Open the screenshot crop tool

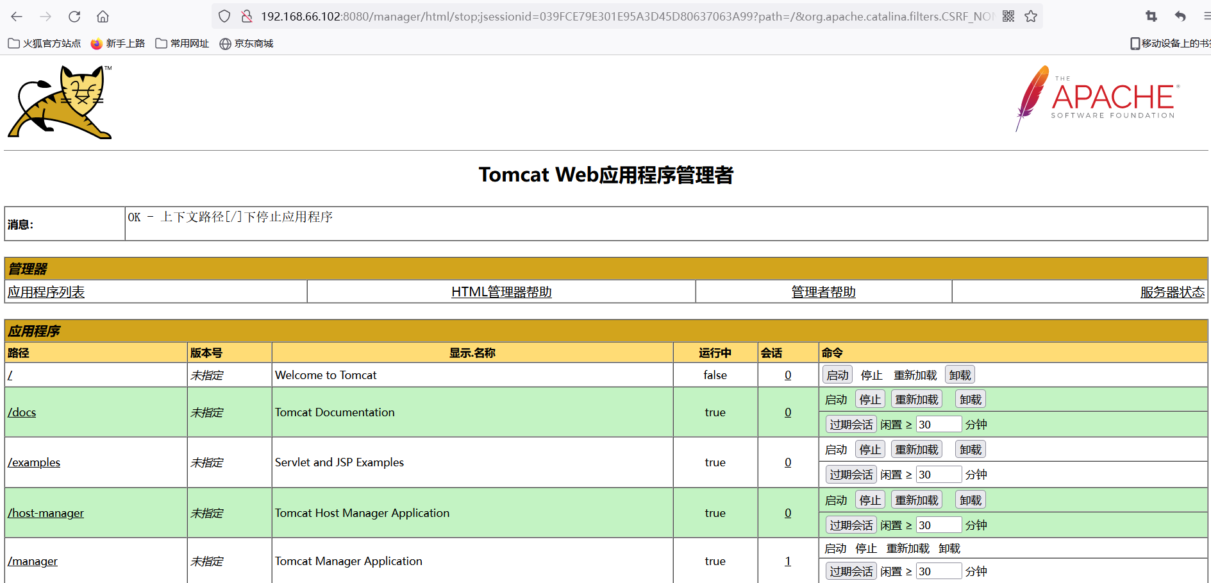coord(1151,17)
